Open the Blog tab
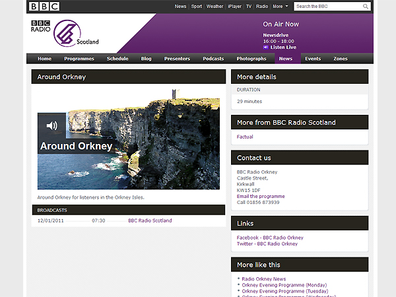The image size is (396, 297). coord(147,59)
